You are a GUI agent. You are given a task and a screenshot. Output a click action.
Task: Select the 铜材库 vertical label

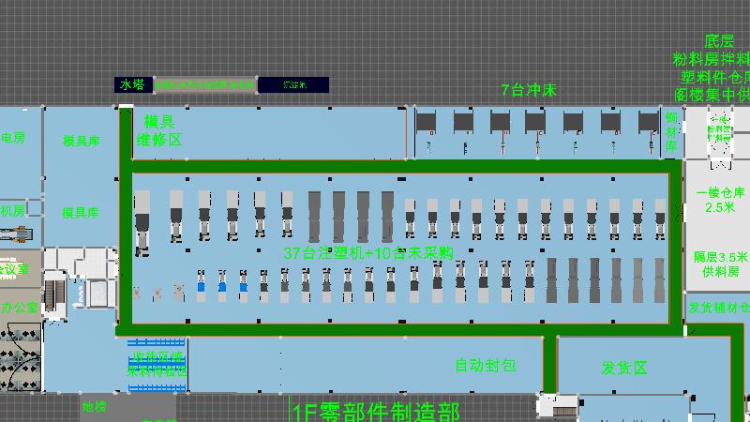tap(671, 130)
